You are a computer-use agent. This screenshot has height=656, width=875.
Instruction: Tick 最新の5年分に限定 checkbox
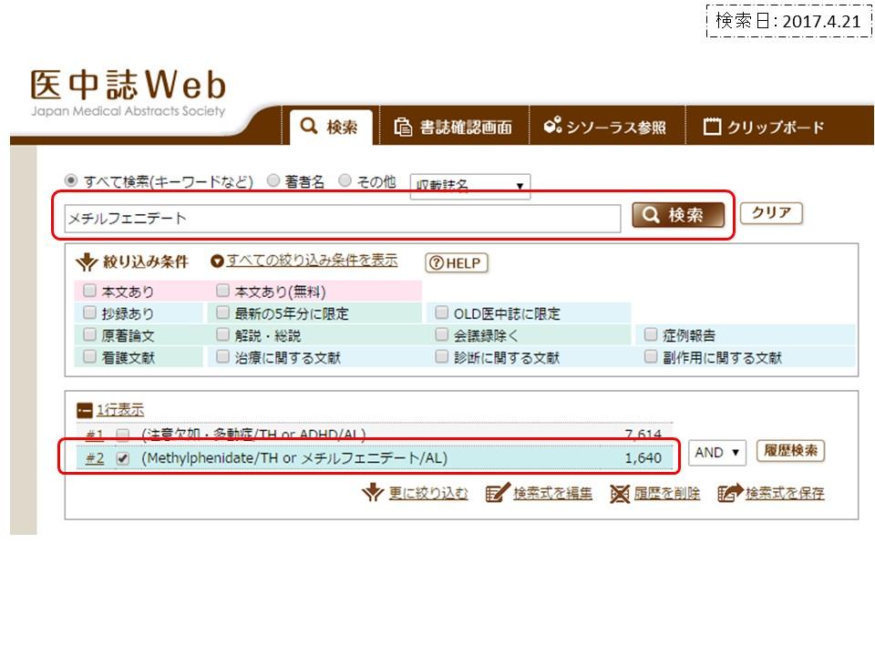click(222, 313)
